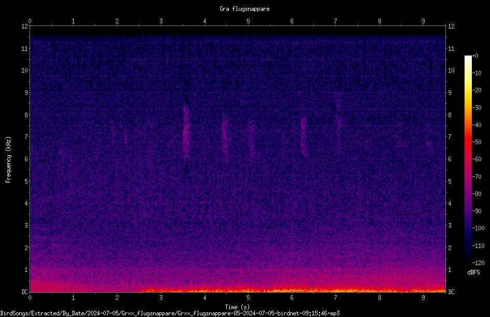The image size is (490, 317).
Task: Click the "+0" value on the color scale
Action: click(475, 56)
